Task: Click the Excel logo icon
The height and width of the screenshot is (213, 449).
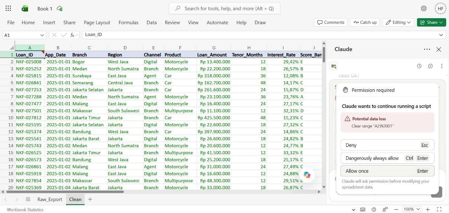Action: (x=25, y=8)
